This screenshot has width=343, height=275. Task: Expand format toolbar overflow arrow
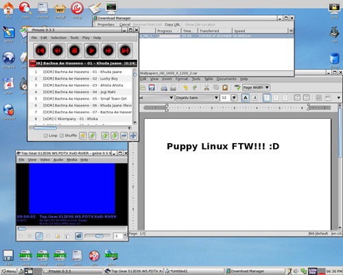point(339,98)
